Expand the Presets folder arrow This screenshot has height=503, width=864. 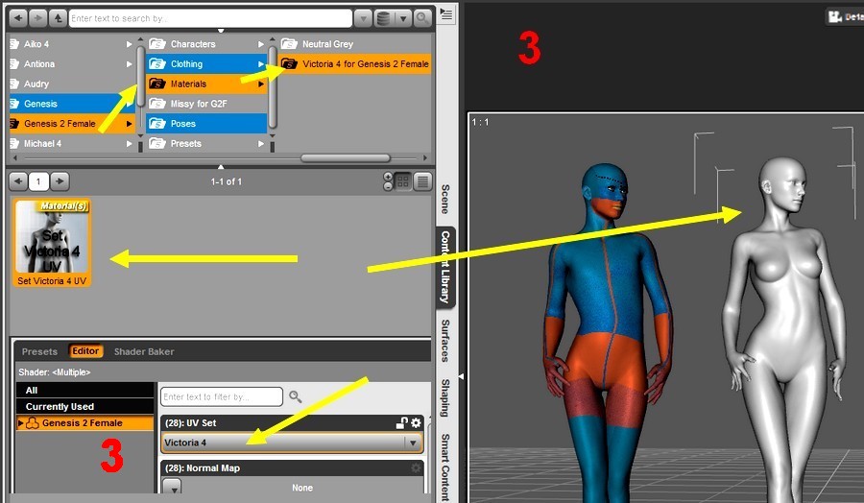261,143
